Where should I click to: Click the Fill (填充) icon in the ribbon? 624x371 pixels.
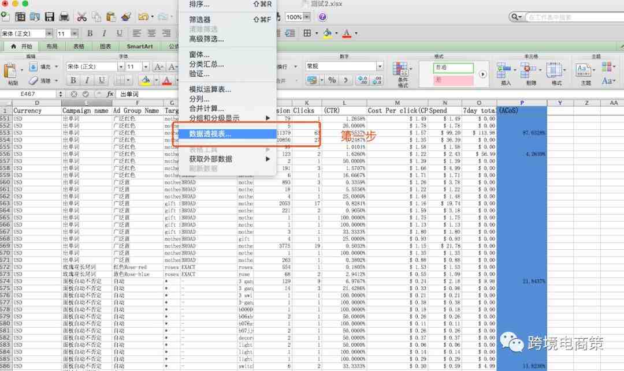click(33, 67)
